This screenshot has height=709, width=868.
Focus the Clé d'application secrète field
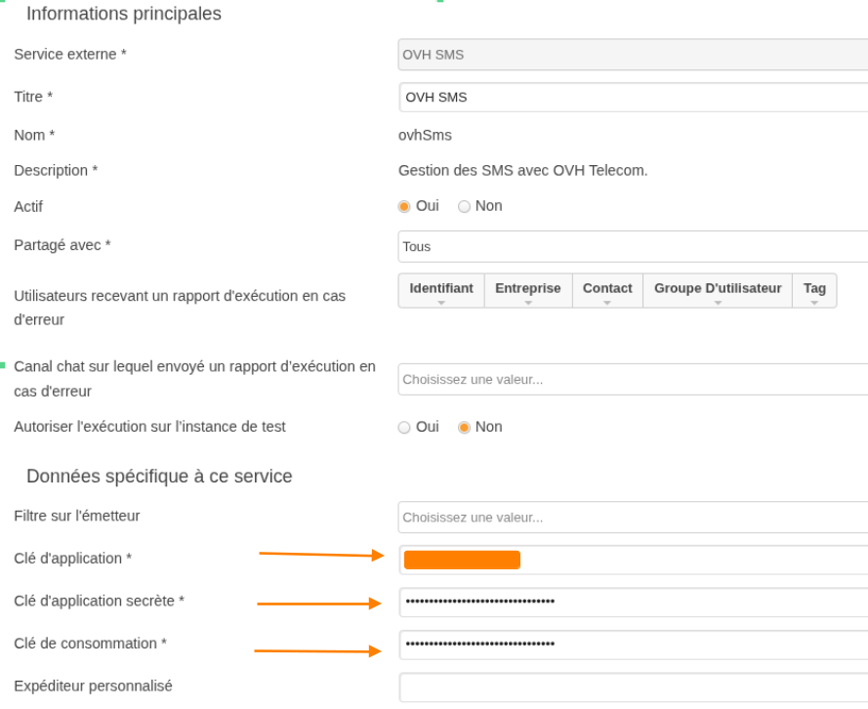coord(634,603)
